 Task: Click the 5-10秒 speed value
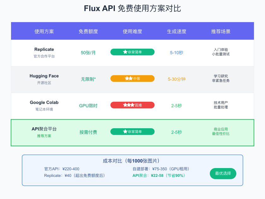click(176, 53)
